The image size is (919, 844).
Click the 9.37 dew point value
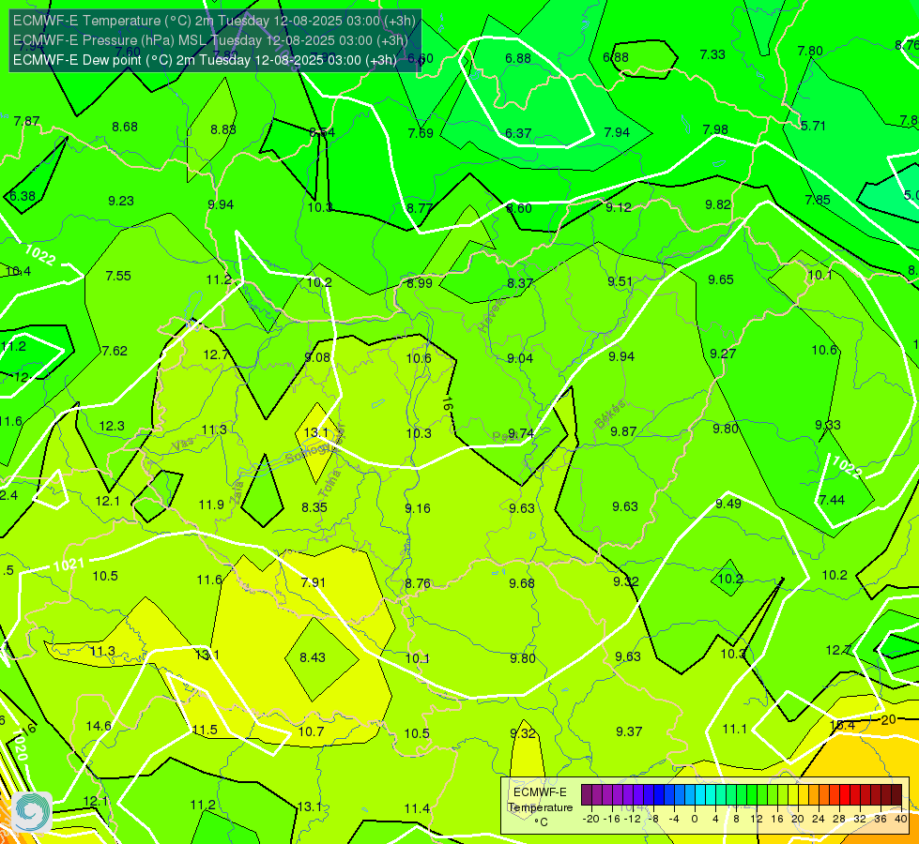629,731
